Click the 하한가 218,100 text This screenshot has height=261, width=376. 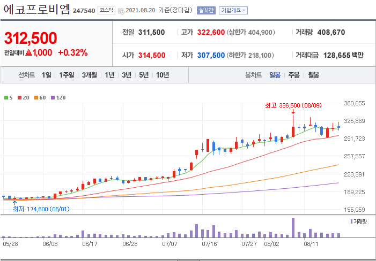point(250,55)
